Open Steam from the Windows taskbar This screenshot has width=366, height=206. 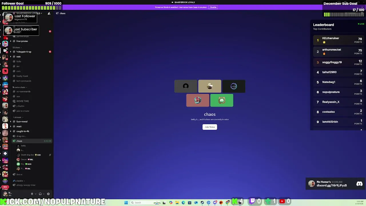202,203
